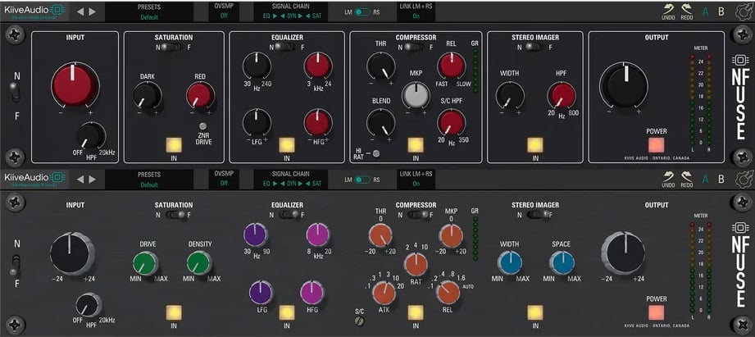Open LINK LM+RS option in top plugin
Viewport: 755px width, 337px height.
click(x=416, y=11)
